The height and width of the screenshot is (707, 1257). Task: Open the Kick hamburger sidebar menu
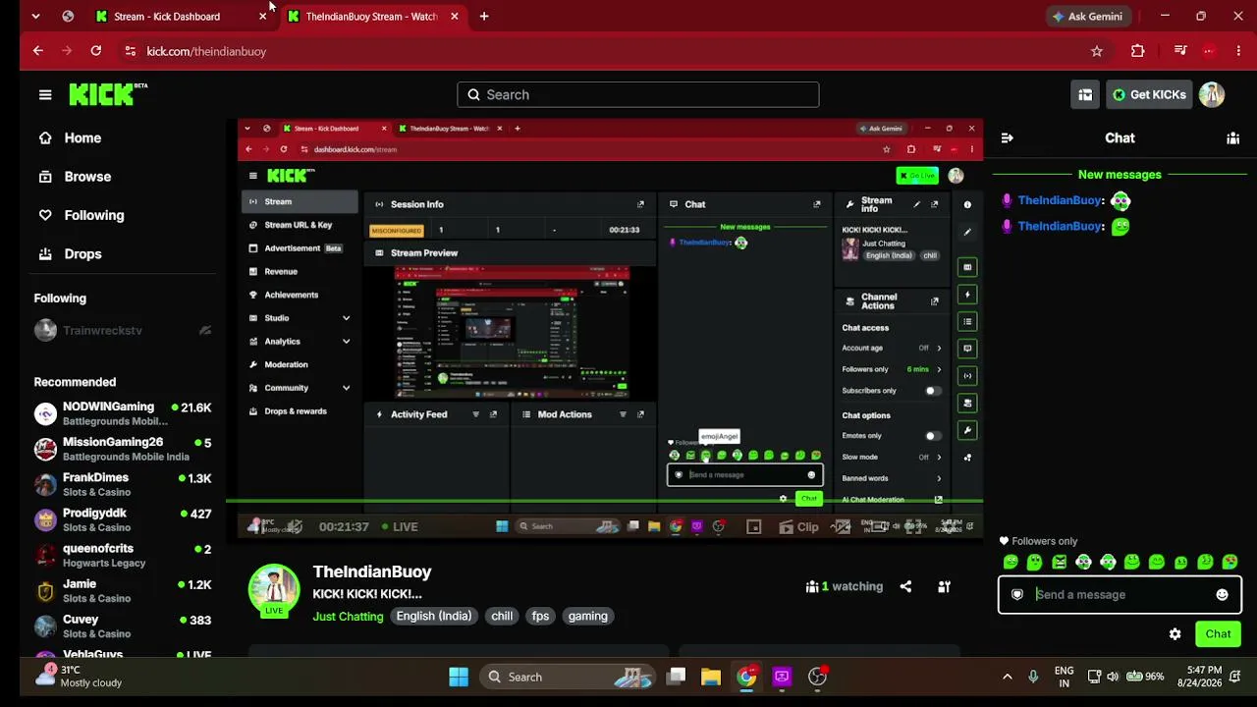pos(45,94)
